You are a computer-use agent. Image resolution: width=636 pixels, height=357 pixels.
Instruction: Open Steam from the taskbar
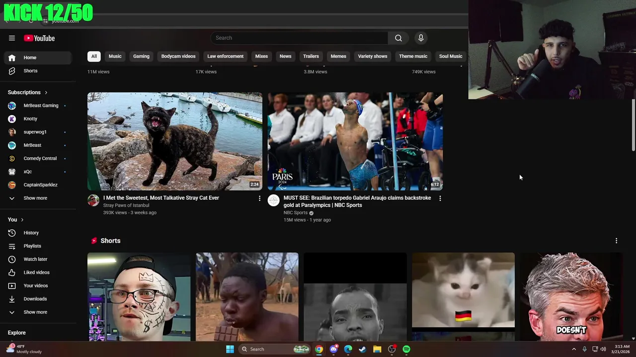(363, 349)
